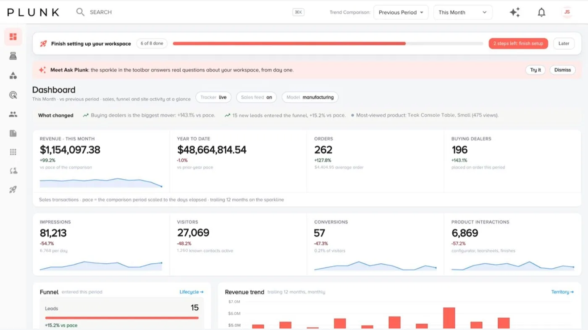Follow the Territory link in Revenue trend
The image size is (588, 330).
562,292
